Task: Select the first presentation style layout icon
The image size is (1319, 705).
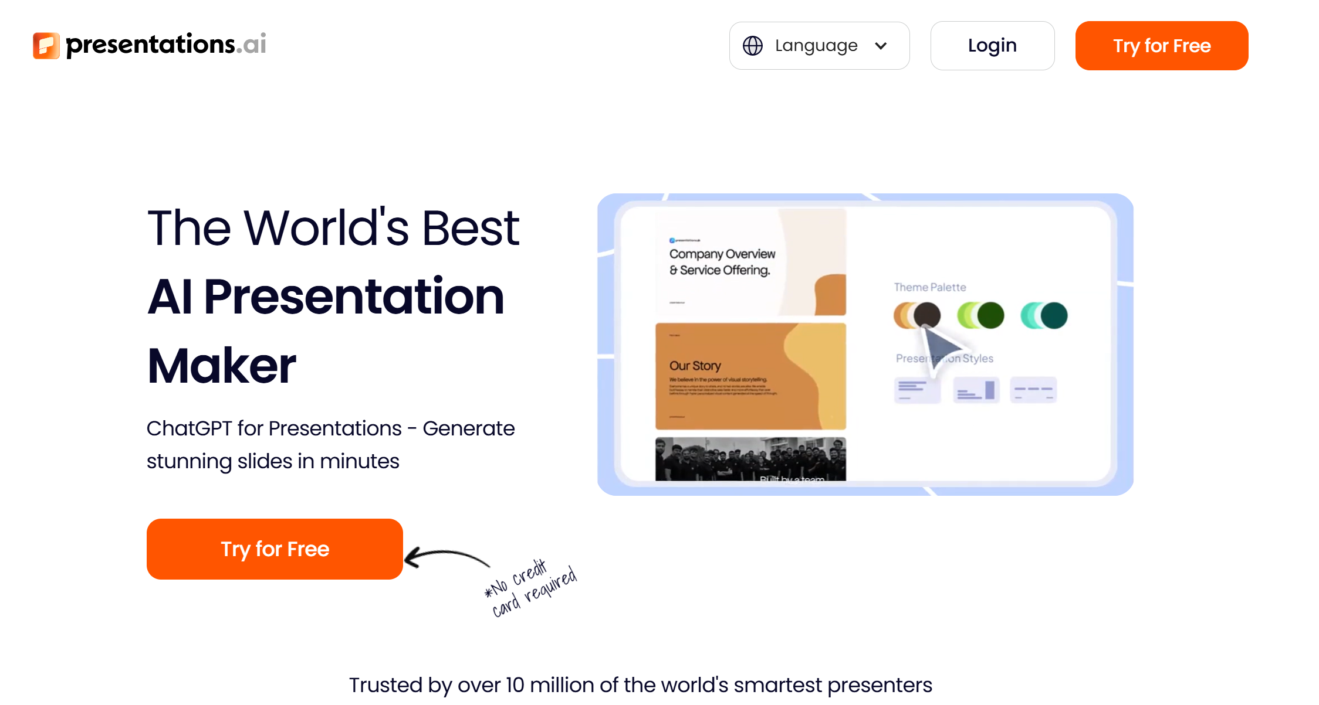Action: click(x=917, y=389)
